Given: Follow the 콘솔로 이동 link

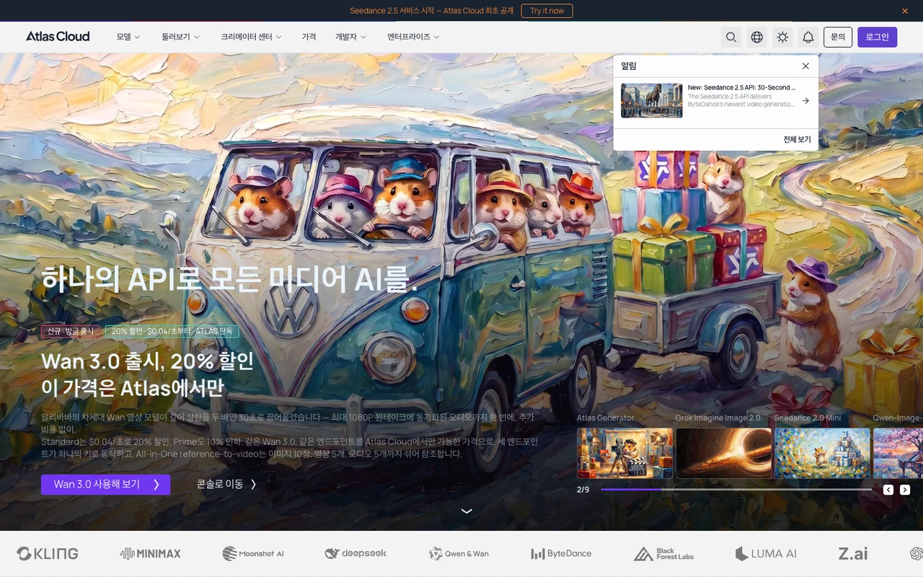Looking at the screenshot, I should 226,485.
